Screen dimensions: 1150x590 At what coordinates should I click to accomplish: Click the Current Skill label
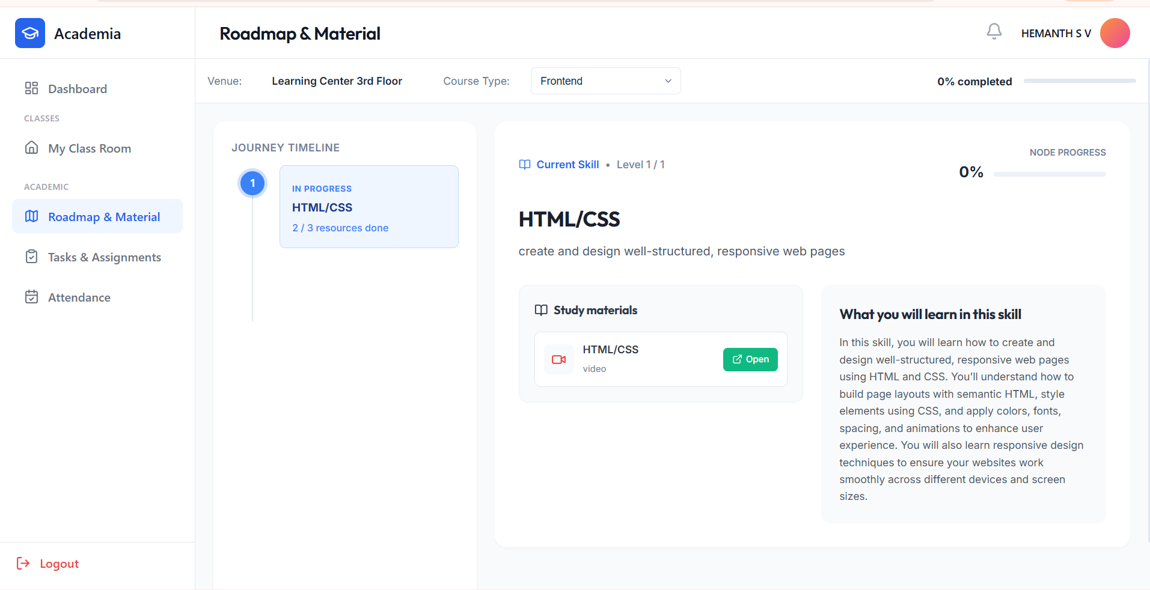(x=567, y=165)
